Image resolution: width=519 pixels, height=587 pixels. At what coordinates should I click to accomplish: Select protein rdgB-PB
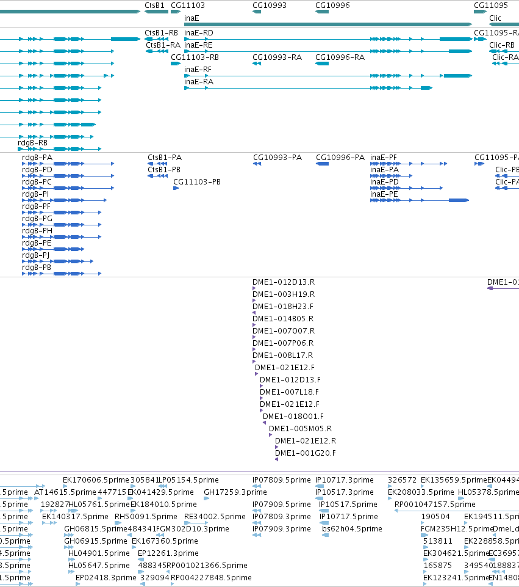pyautogui.click(x=62, y=274)
